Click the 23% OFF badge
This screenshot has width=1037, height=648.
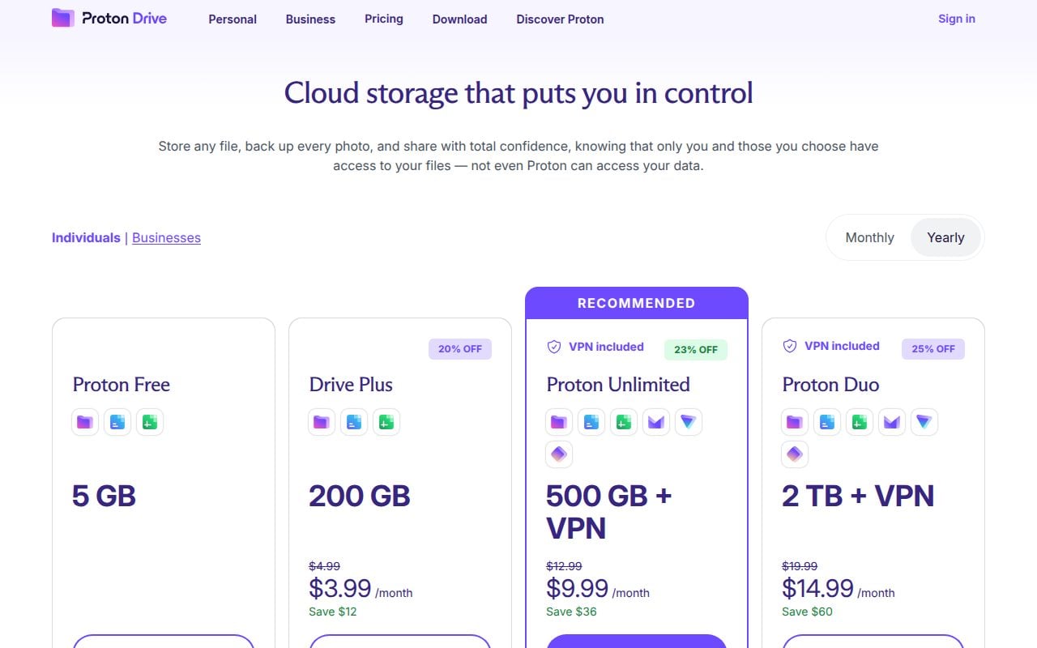pos(696,350)
